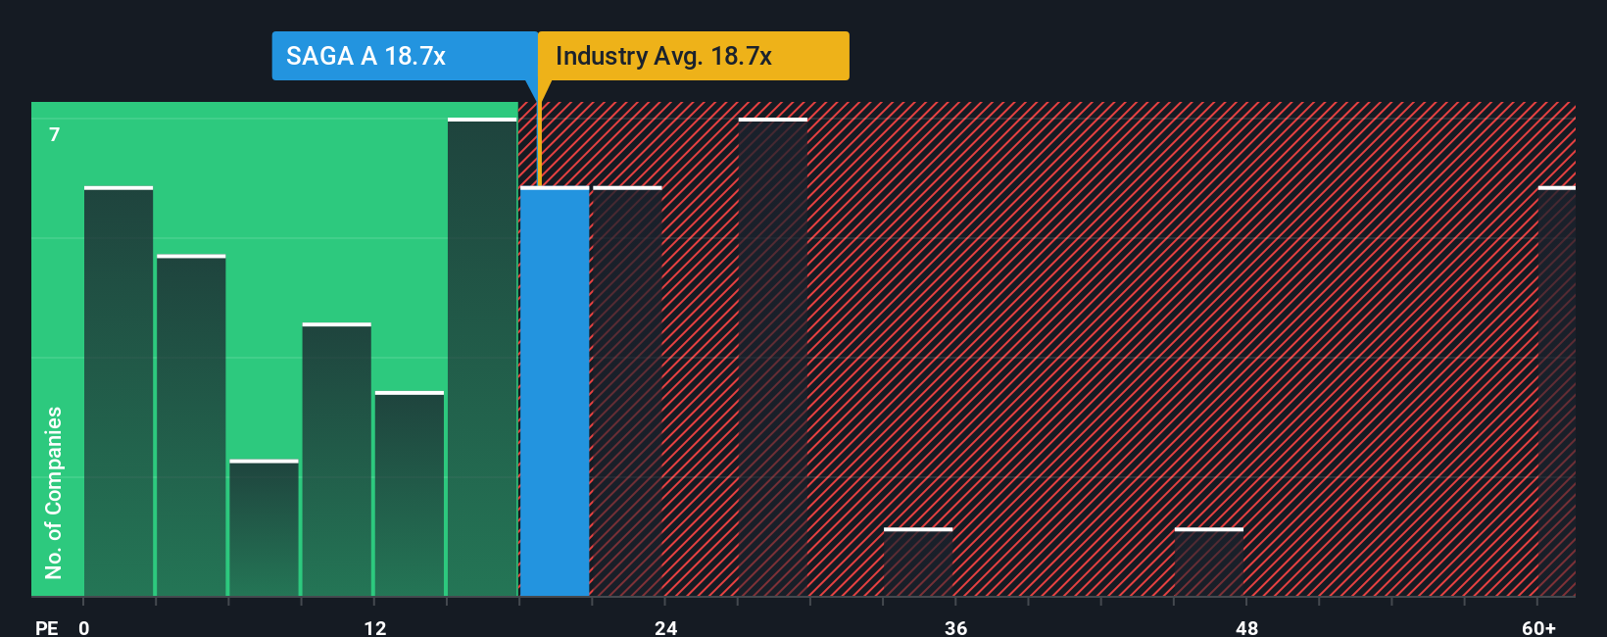Click the SAGA A 18.7x label
Image resolution: width=1607 pixels, height=637 pixels.
pyautogui.click(x=405, y=56)
